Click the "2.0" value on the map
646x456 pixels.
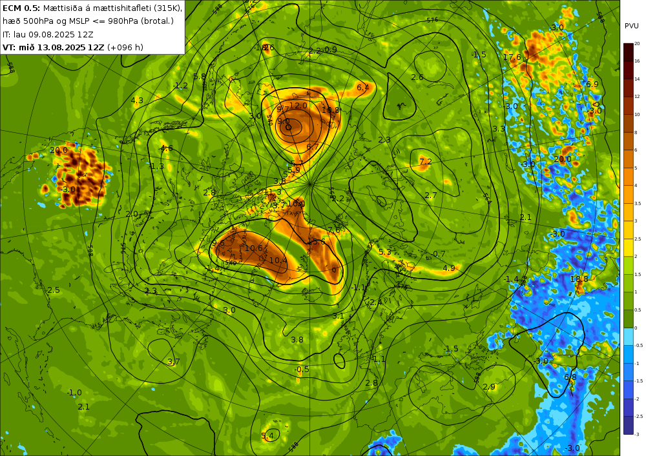click(132, 214)
